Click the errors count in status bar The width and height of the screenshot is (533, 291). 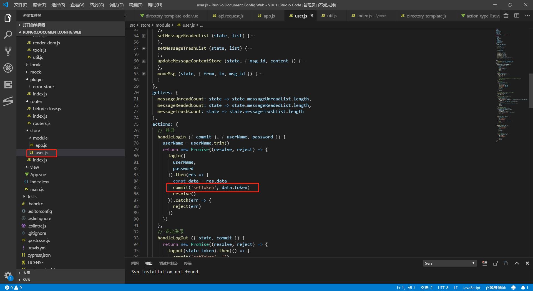pyautogui.click(x=9, y=288)
